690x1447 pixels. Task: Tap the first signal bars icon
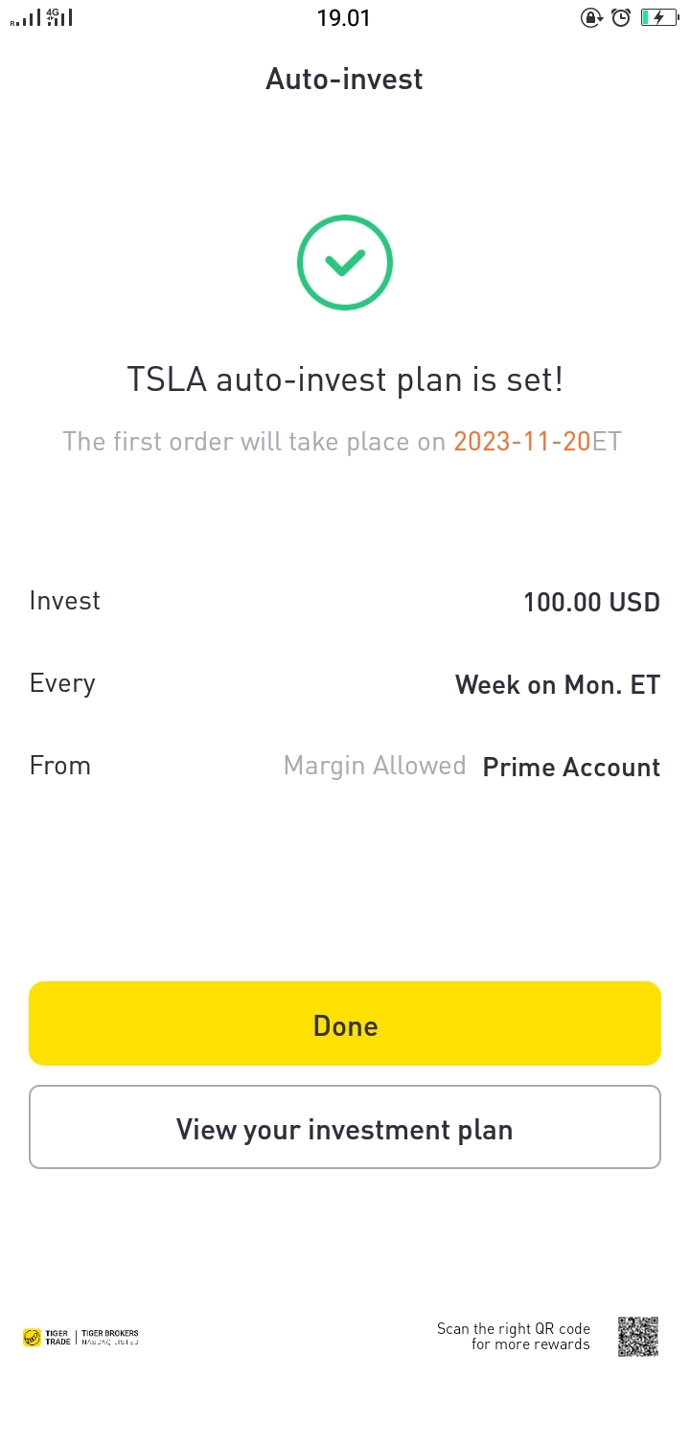tap(26, 19)
